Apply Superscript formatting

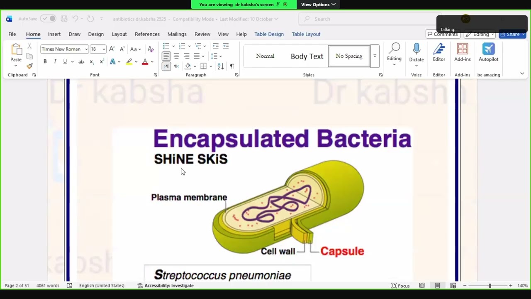click(102, 61)
